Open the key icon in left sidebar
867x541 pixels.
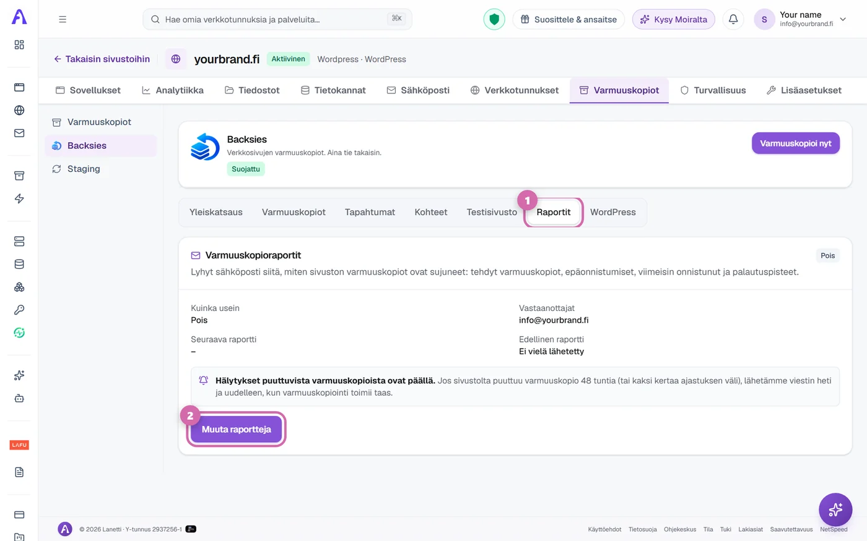point(19,310)
